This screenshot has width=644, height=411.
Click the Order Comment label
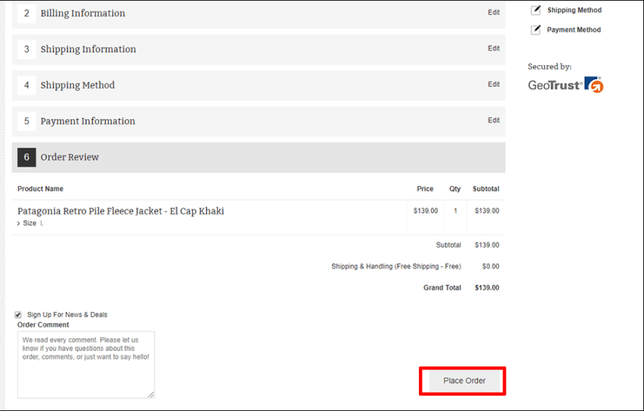tap(43, 325)
